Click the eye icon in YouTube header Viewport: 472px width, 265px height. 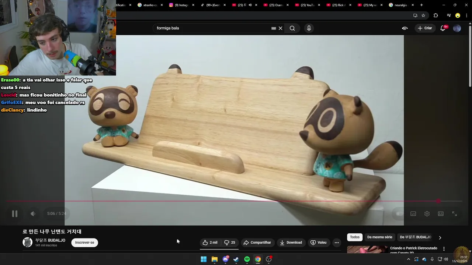[x=405, y=28]
